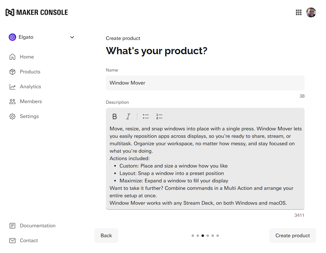Open the Documentation link

37,226
